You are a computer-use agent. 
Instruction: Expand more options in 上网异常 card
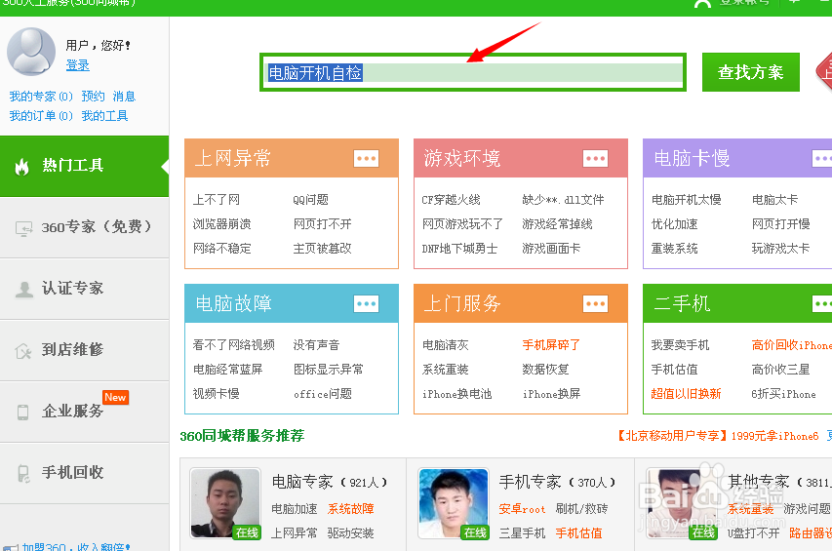point(366,159)
